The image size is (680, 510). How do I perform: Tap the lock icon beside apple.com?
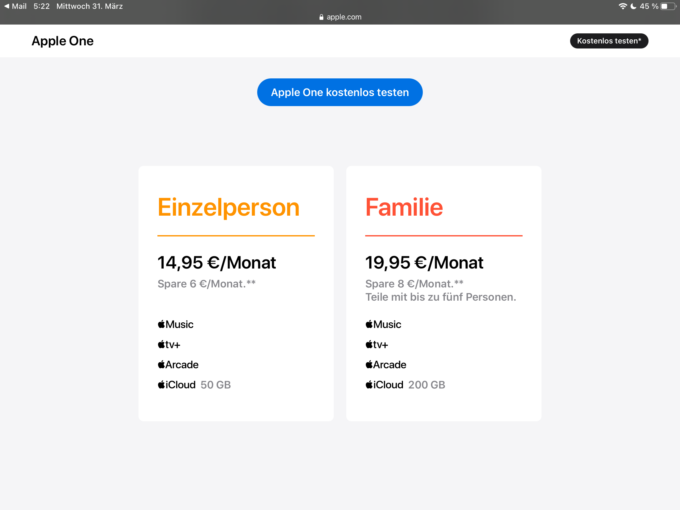click(321, 17)
